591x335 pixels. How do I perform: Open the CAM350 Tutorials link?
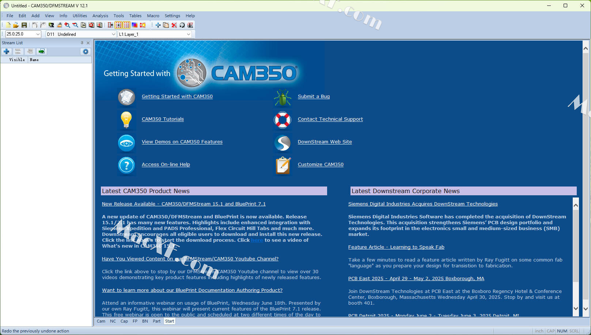click(163, 119)
